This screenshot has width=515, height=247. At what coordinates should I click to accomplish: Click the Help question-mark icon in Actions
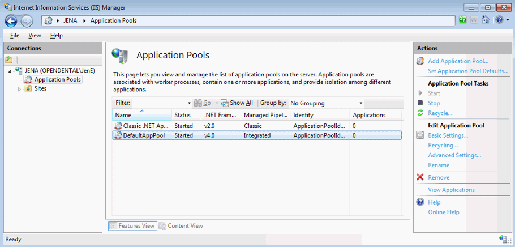pyautogui.click(x=420, y=202)
